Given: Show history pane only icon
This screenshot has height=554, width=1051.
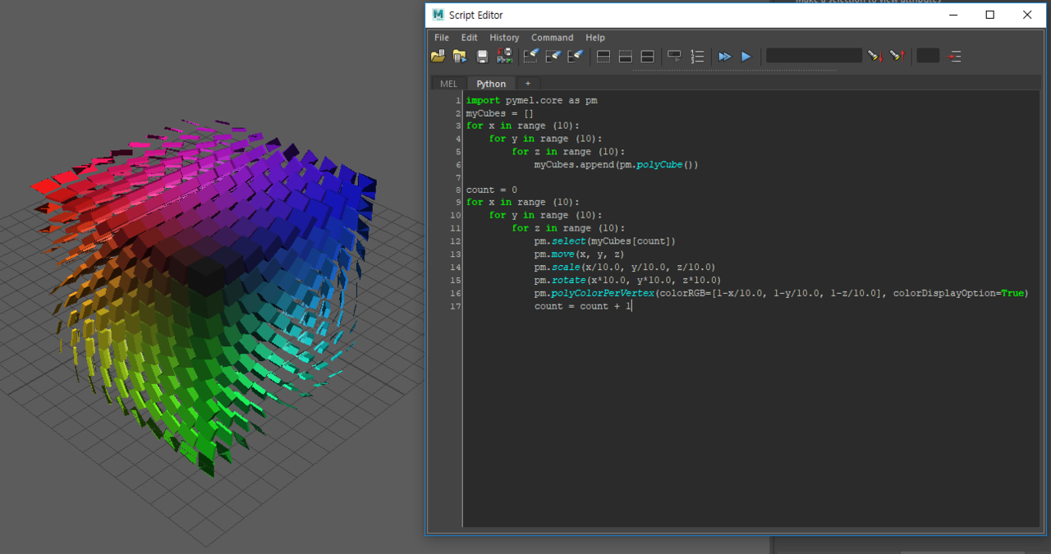Looking at the screenshot, I should click(x=603, y=57).
